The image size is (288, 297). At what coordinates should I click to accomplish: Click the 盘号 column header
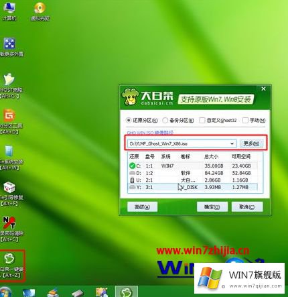[x=150, y=156]
